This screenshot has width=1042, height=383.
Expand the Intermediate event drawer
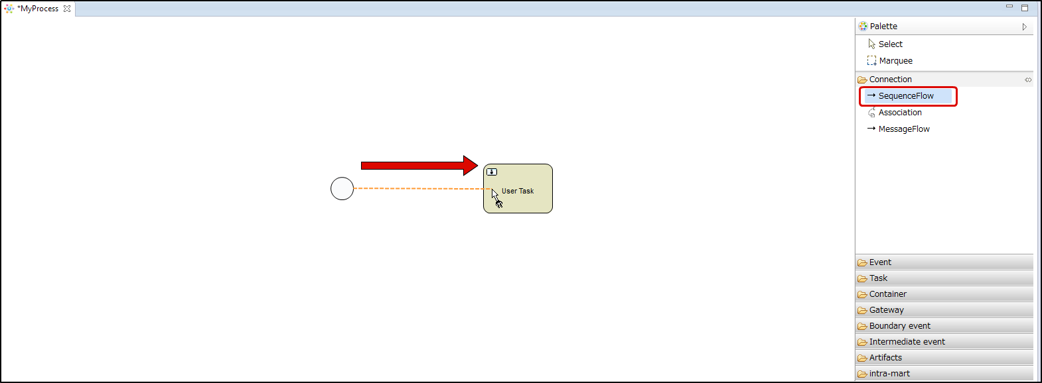[x=944, y=342]
